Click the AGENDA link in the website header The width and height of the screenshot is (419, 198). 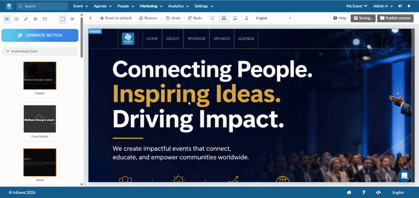tap(246, 39)
